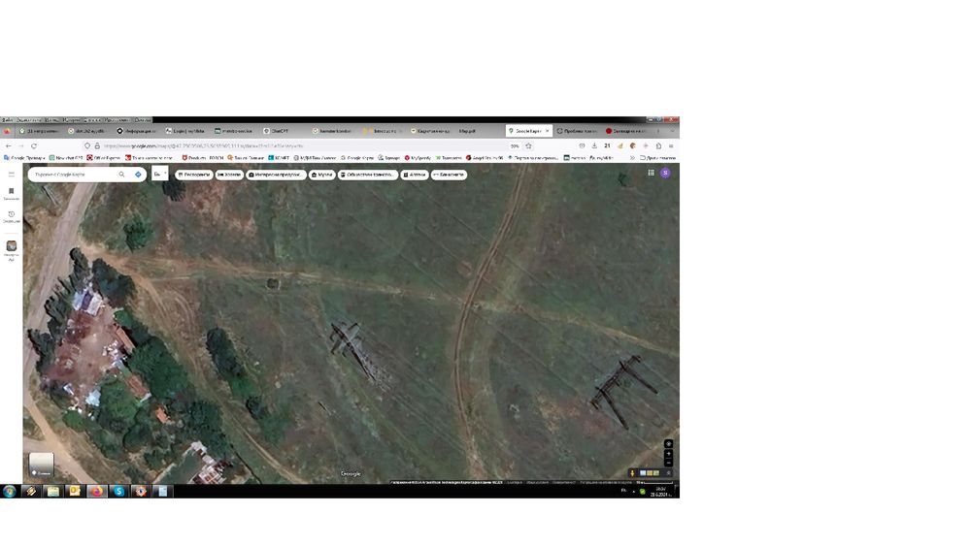Screen dimensions: 971x546
Task: Open the New chat GPT bookmark
Action: tap(66, 158)
